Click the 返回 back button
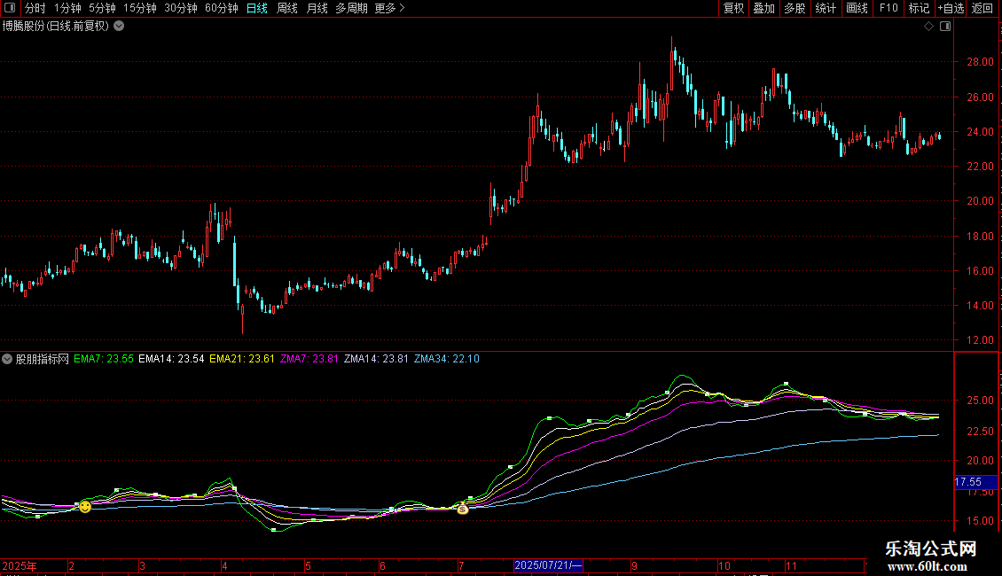The height and width of the screenshot is (576, 1002). 982,8
